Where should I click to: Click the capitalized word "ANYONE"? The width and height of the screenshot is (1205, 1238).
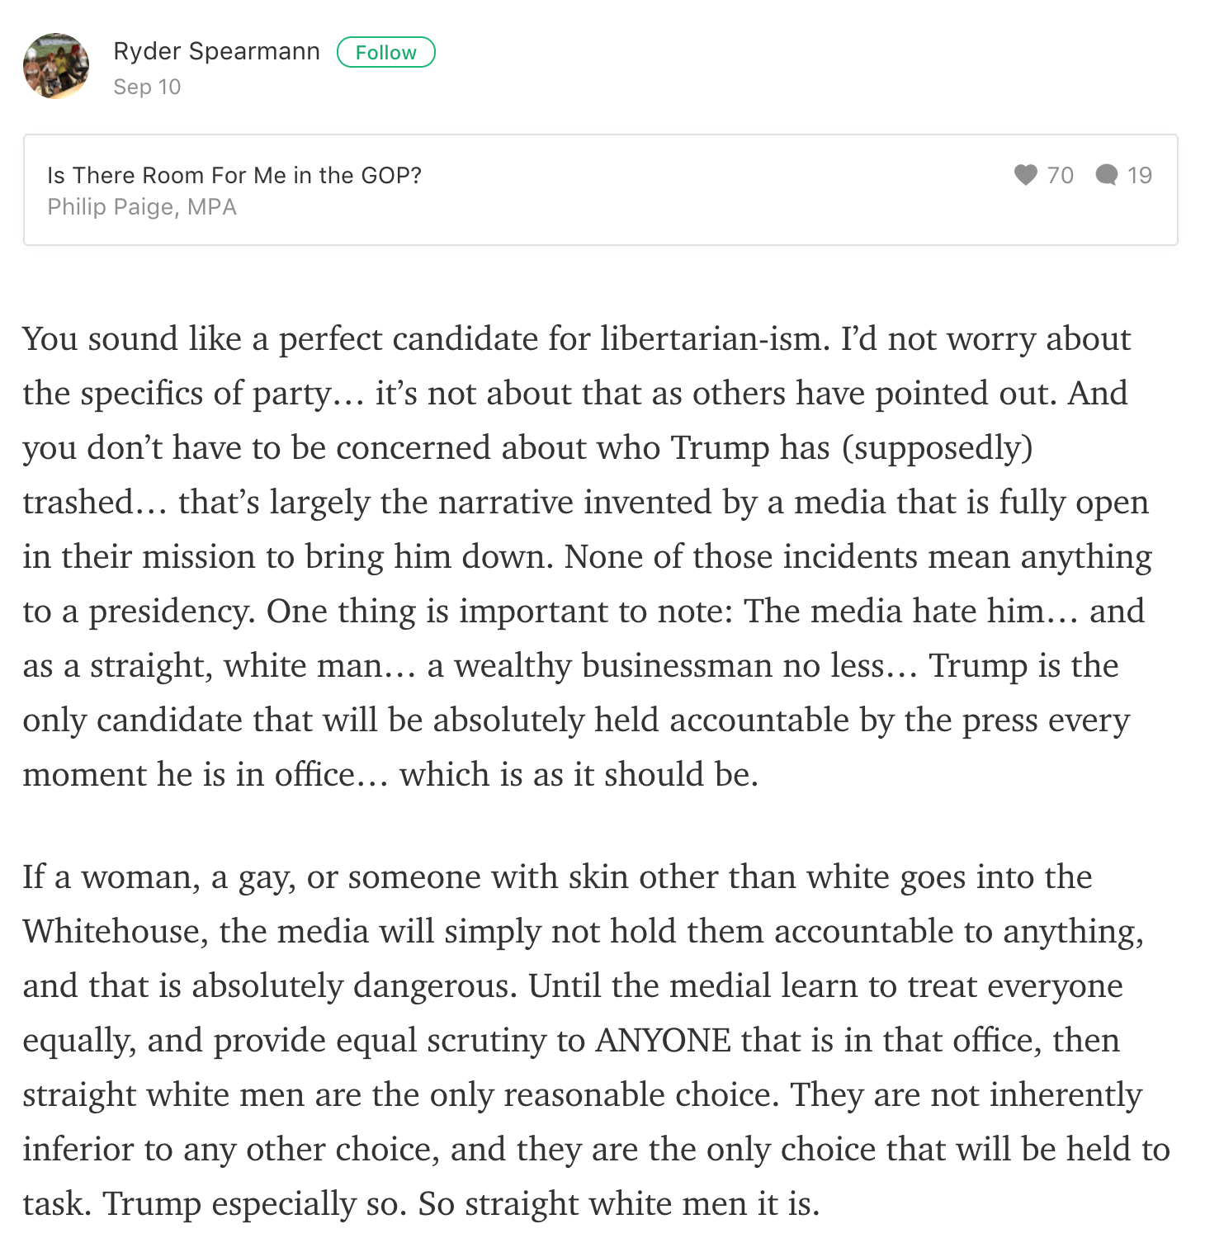(x=663, y=1041)
